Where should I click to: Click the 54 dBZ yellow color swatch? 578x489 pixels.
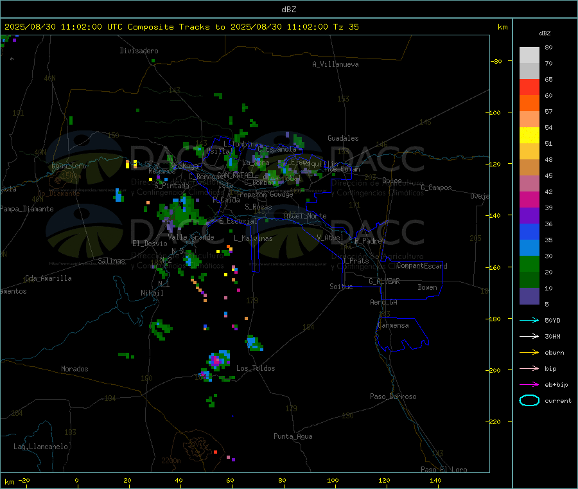tap(529, 136)
